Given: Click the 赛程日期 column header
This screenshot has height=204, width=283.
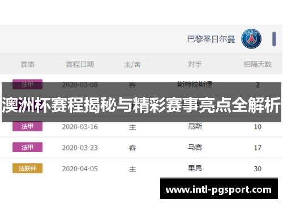Looking at the screenshot, I should 80,64.
